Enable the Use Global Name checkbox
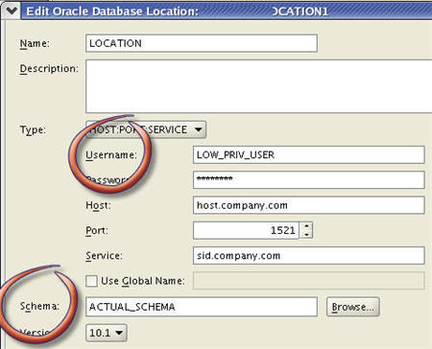432x349 pixels. click(91, 281)
